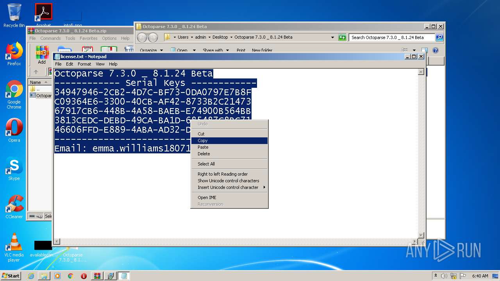Open Skype desktop shortcut
The height and width of the screenshot is (281, 500).
tap(14, 168)
